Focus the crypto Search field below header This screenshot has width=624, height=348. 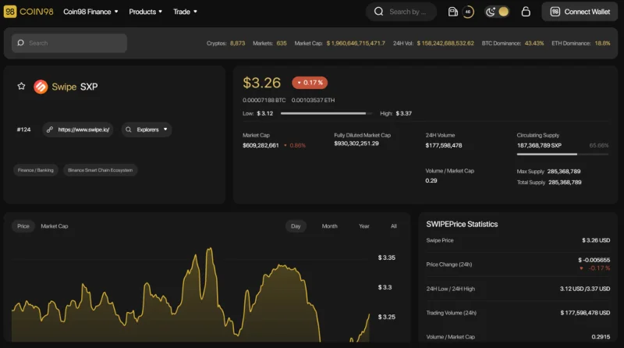click(x=69, y=43)
